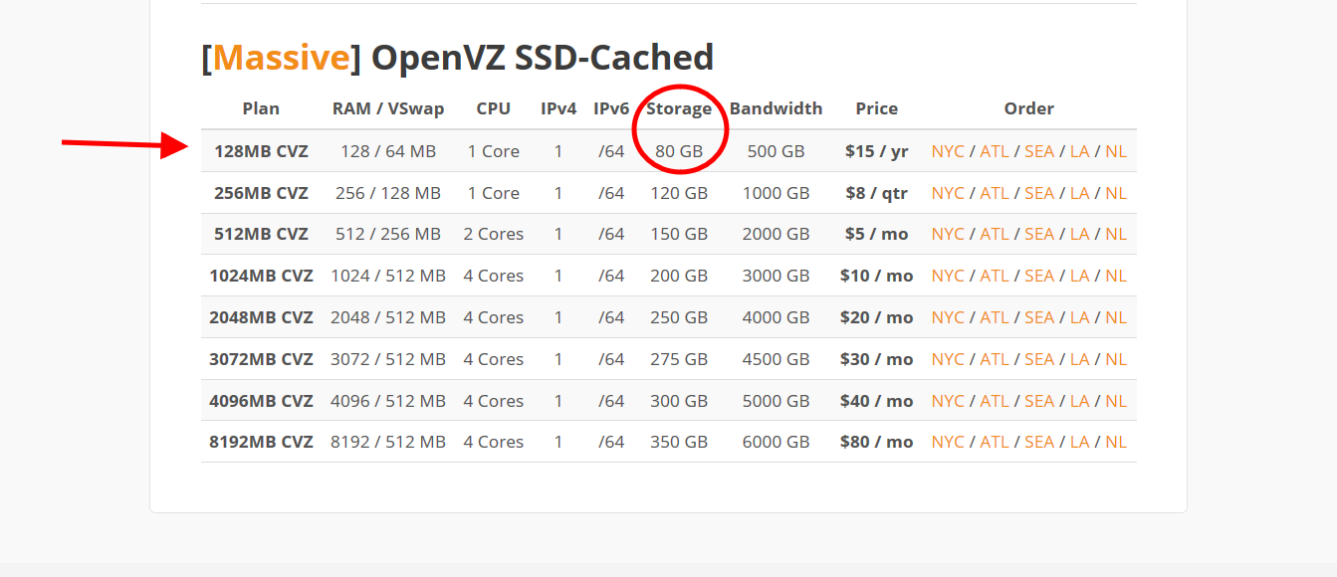Click NYC link for 512MB CVZ plan
The width and height of the screenshot is (1337, 577).
click(948, 234)
